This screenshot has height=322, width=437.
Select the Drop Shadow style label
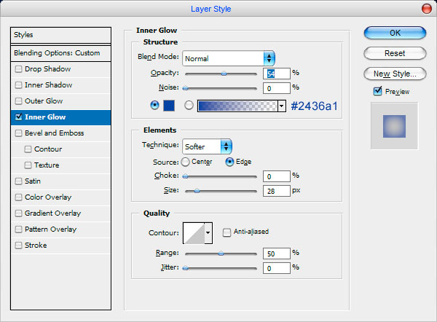(47, 69)
